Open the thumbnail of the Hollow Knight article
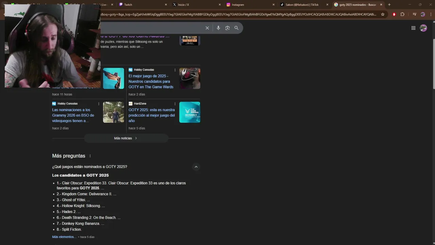 [190, 78]
